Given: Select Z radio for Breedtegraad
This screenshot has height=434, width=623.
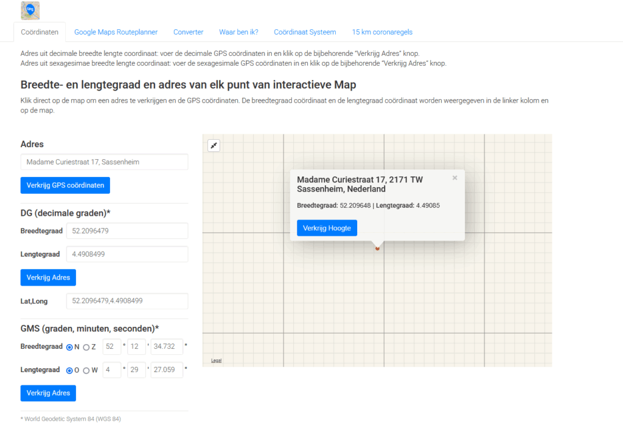Looking at the screenshot, I should [86, 347].
